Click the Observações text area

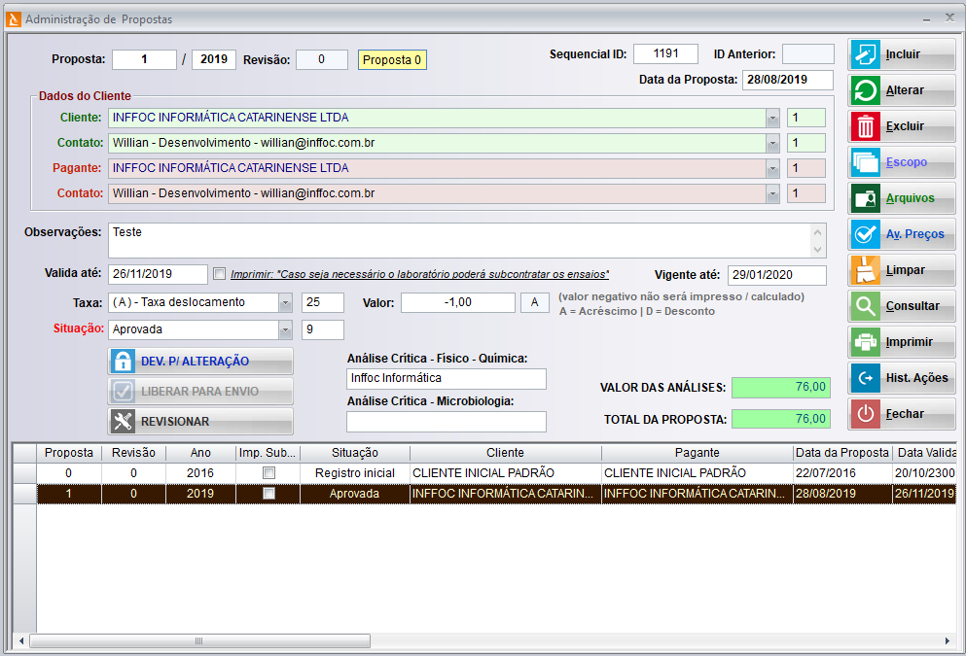coord(459,241)
